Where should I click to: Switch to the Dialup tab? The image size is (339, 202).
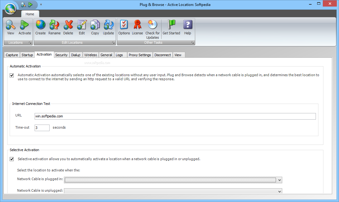(76, 55)
